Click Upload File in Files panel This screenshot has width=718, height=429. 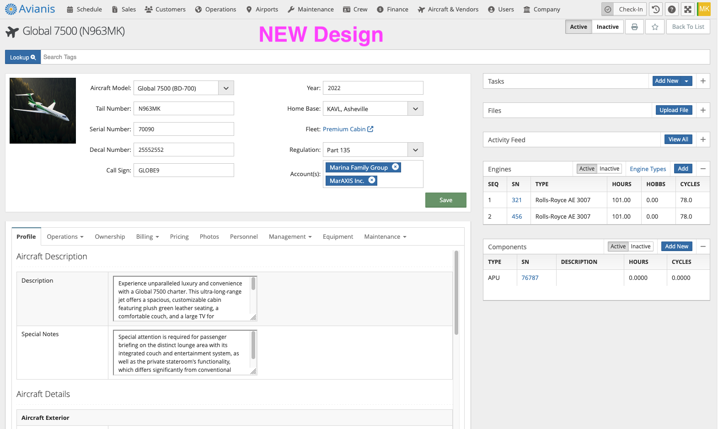[674, 110]
